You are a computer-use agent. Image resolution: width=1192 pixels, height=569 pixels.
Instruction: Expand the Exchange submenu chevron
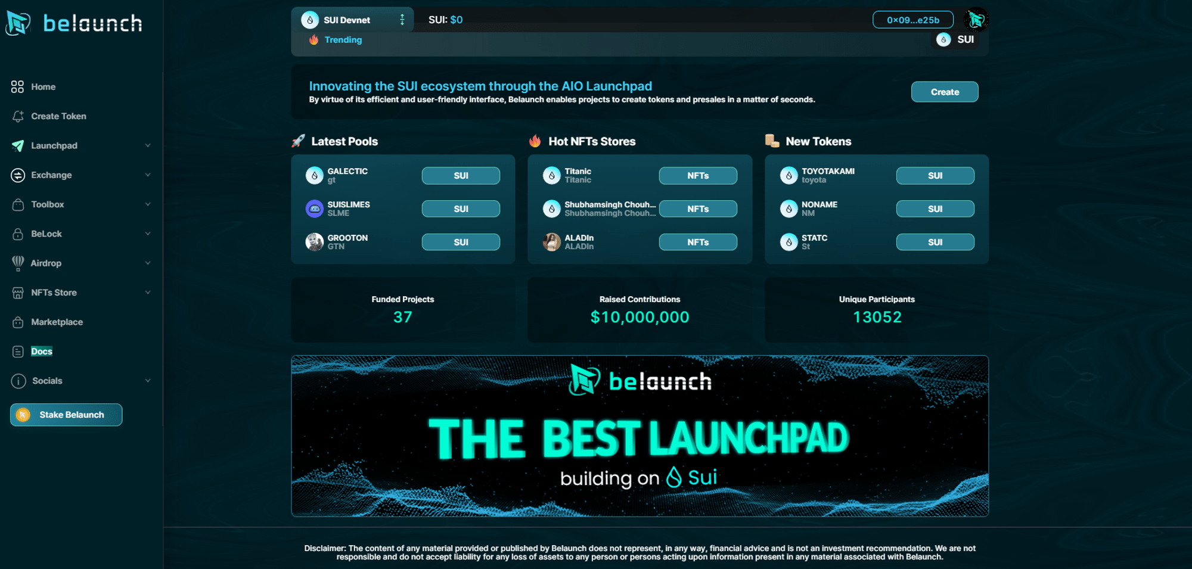click(148, 175)
